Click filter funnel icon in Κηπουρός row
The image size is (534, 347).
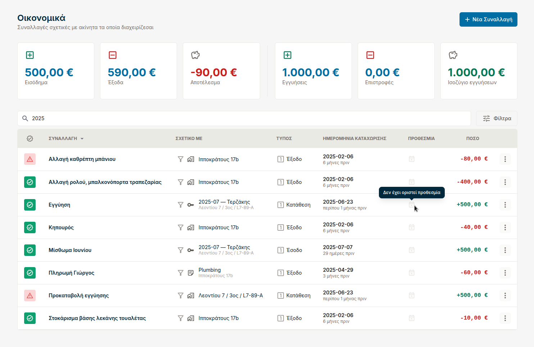(181, 227)
